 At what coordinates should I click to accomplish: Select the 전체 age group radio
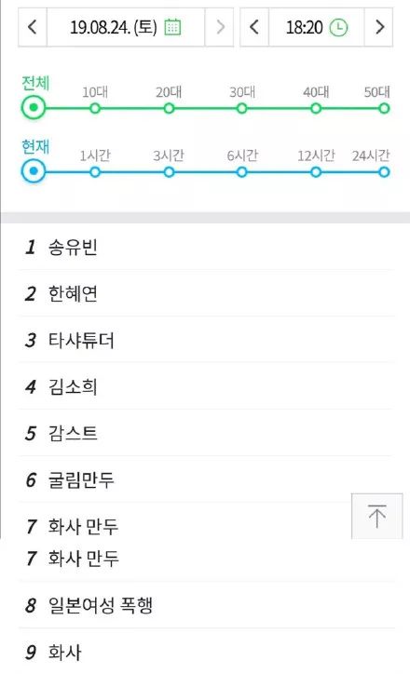tap(34, 107)
